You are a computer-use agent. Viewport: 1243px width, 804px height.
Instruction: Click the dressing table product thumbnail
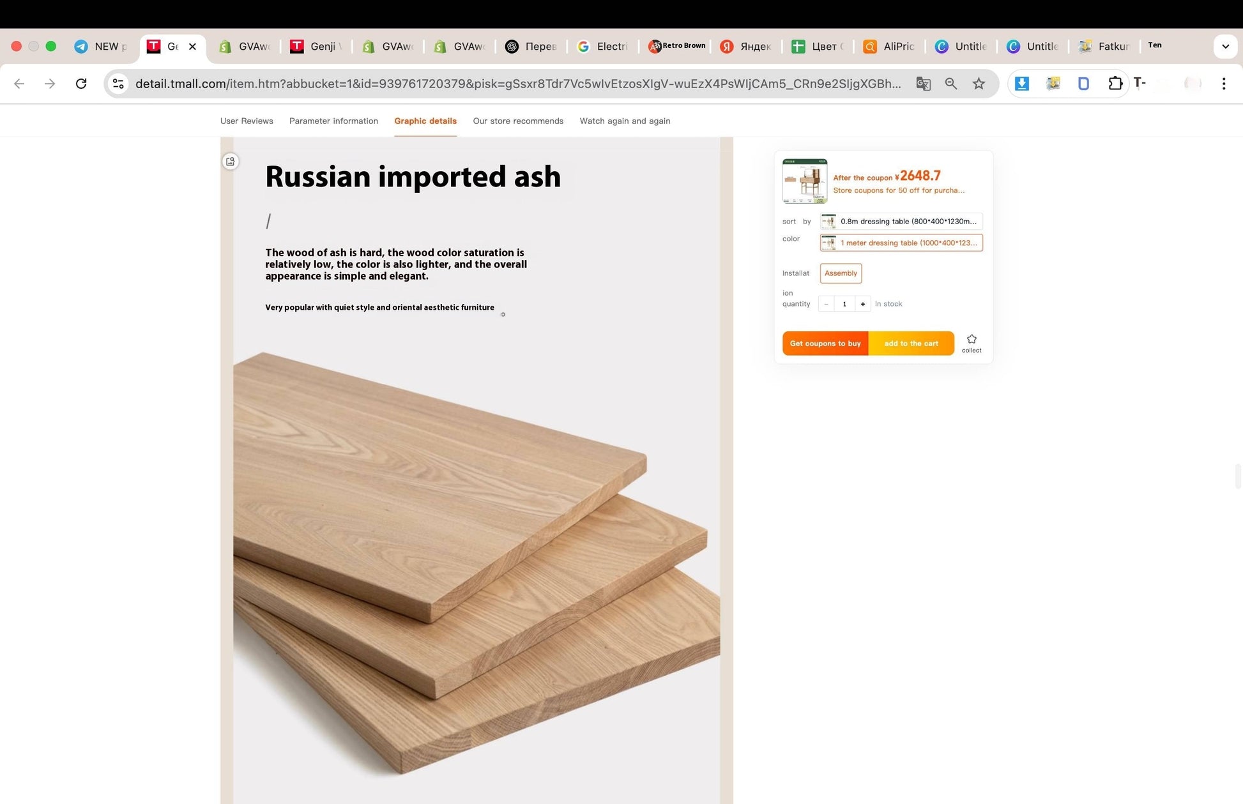pos(805,181)
